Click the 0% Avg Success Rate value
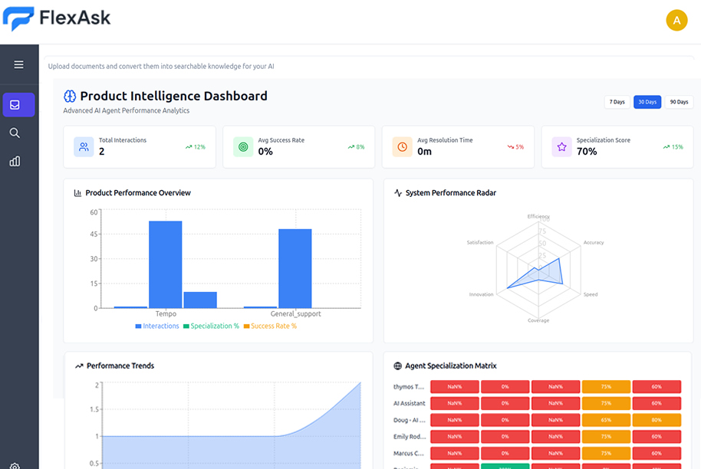Screen dimensions: 701x469 (265, 152)
